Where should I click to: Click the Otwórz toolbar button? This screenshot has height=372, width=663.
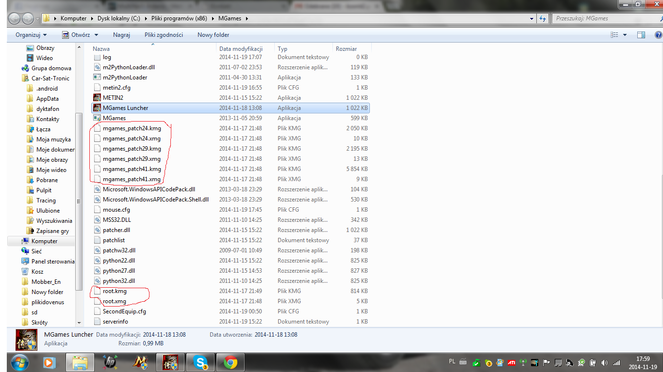pyautogui.click(x=76, y=35)
